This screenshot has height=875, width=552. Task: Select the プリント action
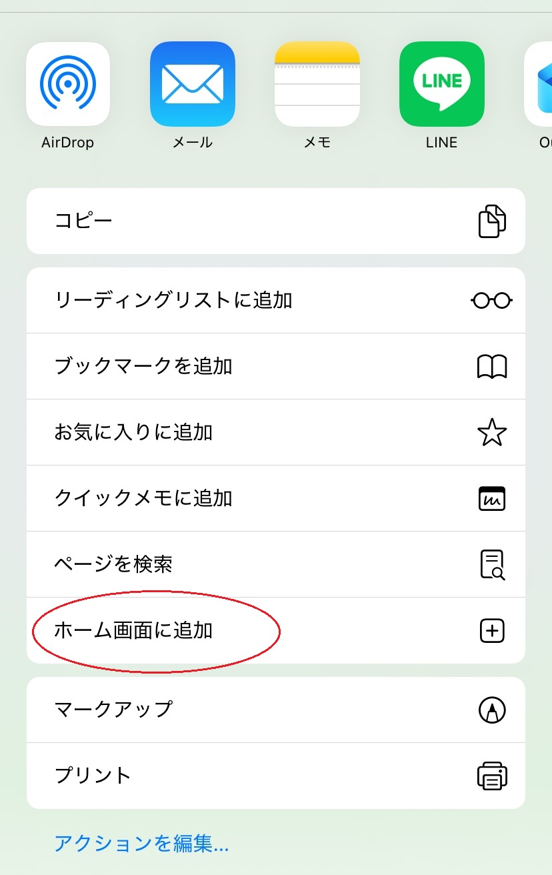coord(276,776)
